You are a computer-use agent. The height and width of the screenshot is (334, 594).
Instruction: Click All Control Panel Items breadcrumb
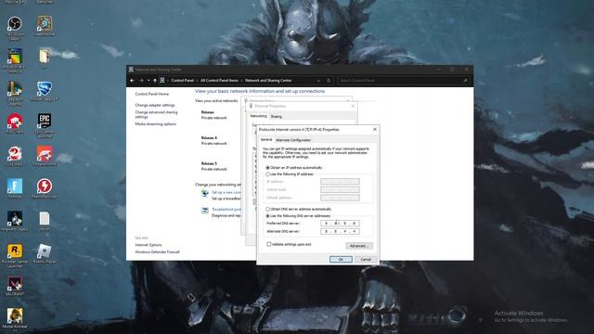click(x=219, y=81)
